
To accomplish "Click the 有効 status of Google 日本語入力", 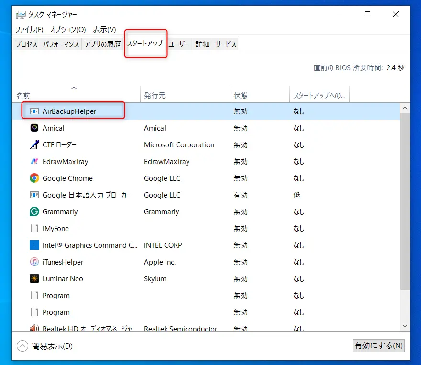I will tap(241, 195).
